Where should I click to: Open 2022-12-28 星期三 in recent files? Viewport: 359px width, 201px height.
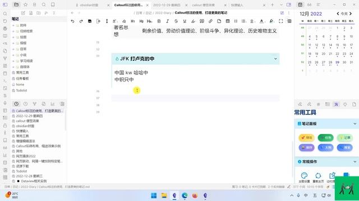[x=29, y=176]
